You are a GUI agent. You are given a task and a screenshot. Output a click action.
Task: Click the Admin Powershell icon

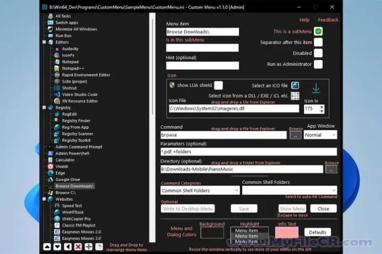[50, 153]
